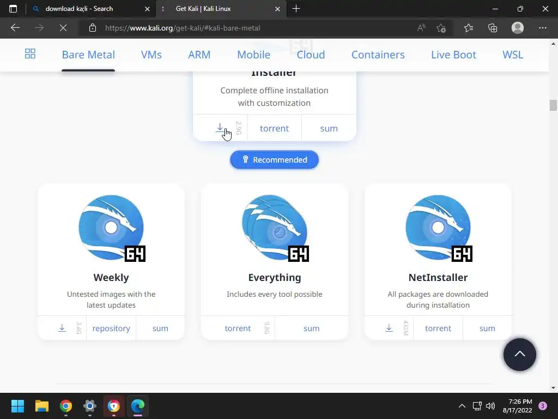558x419 pixels.
Task: Click the scrollbar down arrow
Action: tap(553, 388)
